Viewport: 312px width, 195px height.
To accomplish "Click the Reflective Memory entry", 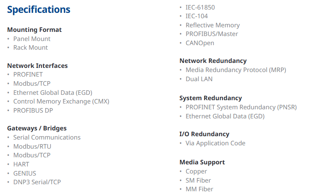I will coord(213,25).
